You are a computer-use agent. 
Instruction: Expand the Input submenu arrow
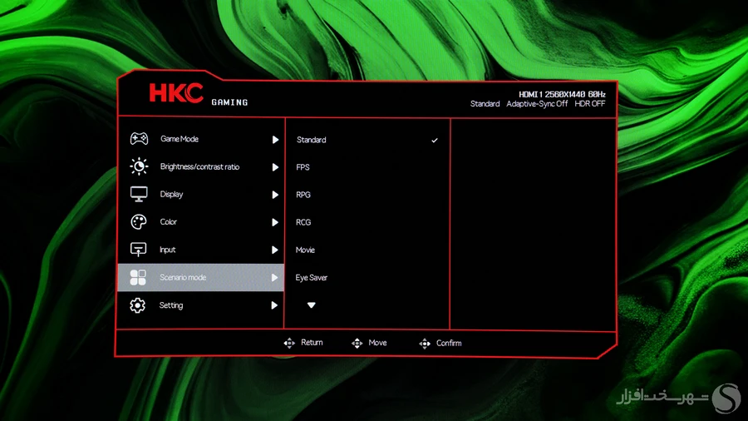click(x=275, y=250)
